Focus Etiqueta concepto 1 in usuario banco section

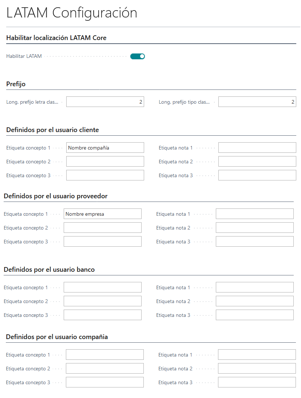click(102, 287)
